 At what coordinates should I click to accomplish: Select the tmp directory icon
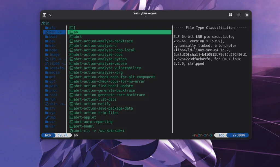(47, 117)
